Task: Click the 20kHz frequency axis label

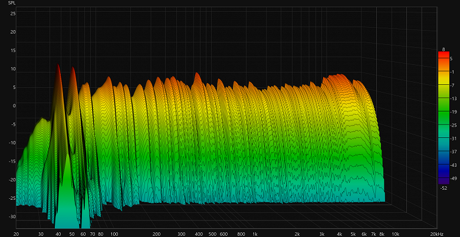Action: [x=438, y=234]
